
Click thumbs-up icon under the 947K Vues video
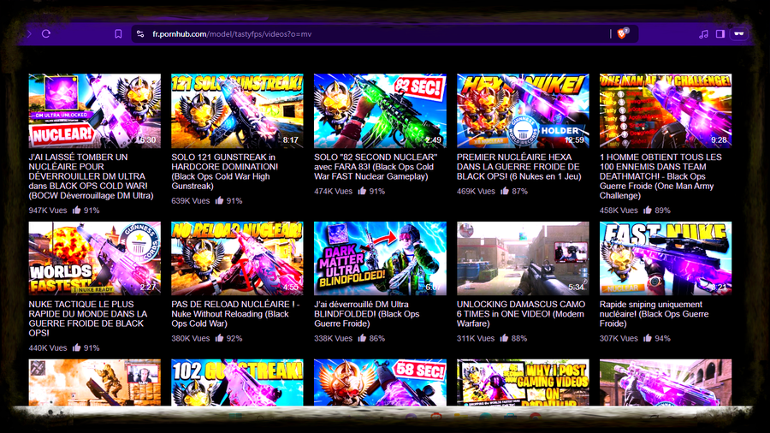(77, 210)
